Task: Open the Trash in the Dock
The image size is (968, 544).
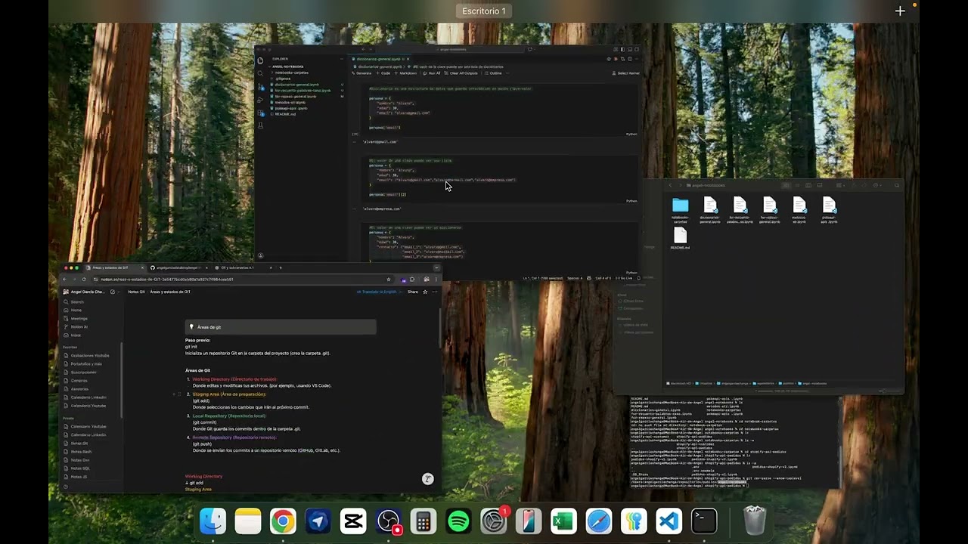Action: tap(755, 521)
